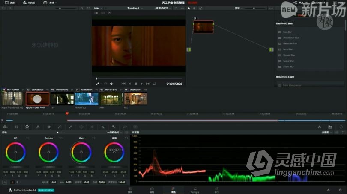Open the Curves palette

60,127
